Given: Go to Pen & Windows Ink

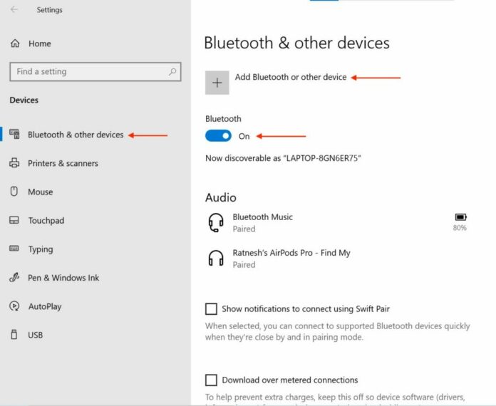Looking at the screenshot, I should tap(63, 278).
